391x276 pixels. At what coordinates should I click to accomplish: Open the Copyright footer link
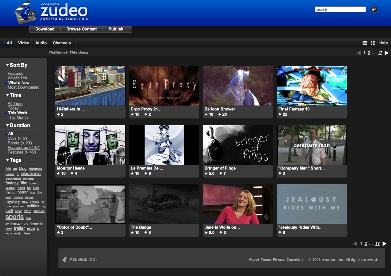[294, 259]
